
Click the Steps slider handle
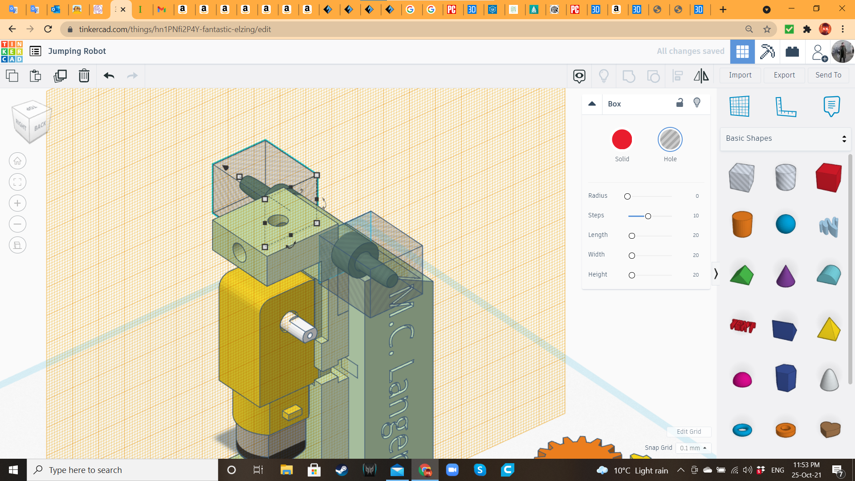[648, 216]
